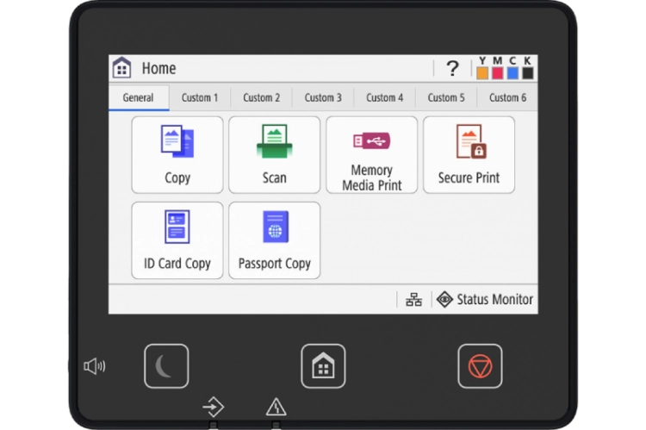Open Memory Media Print tile
The image size is (646, 430).
click(371, 154)
